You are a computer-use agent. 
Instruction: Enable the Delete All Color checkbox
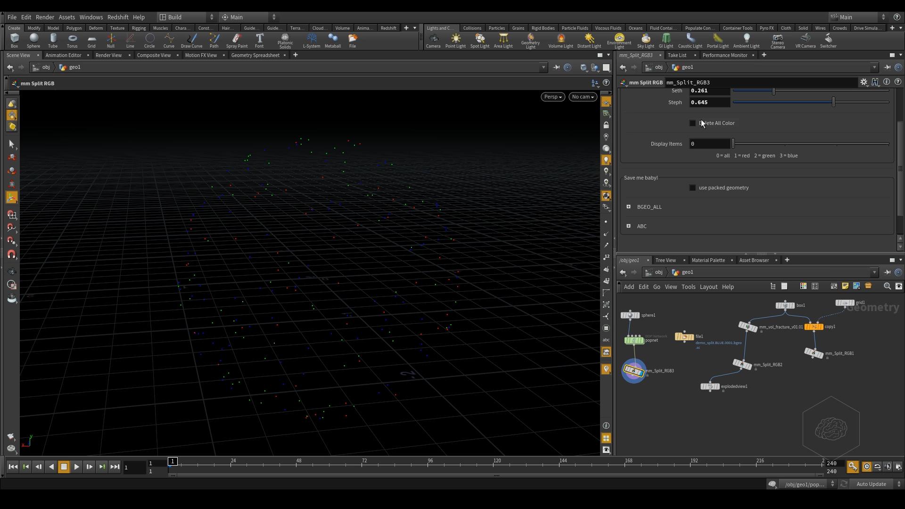point(692,123)
